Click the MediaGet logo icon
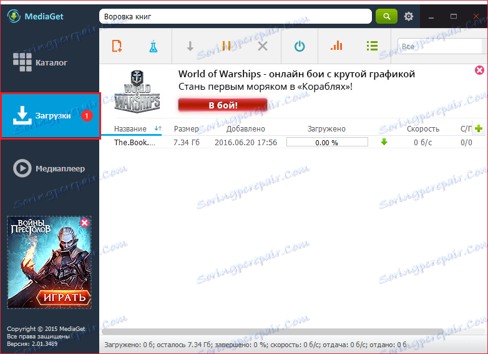 pos(14,16)
